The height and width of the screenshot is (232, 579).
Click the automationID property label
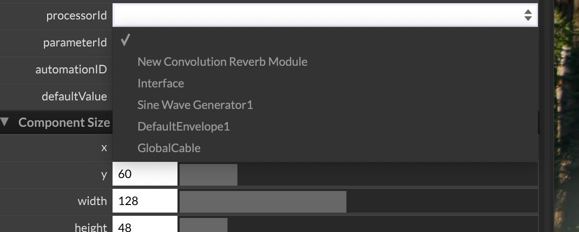[71, 70]
